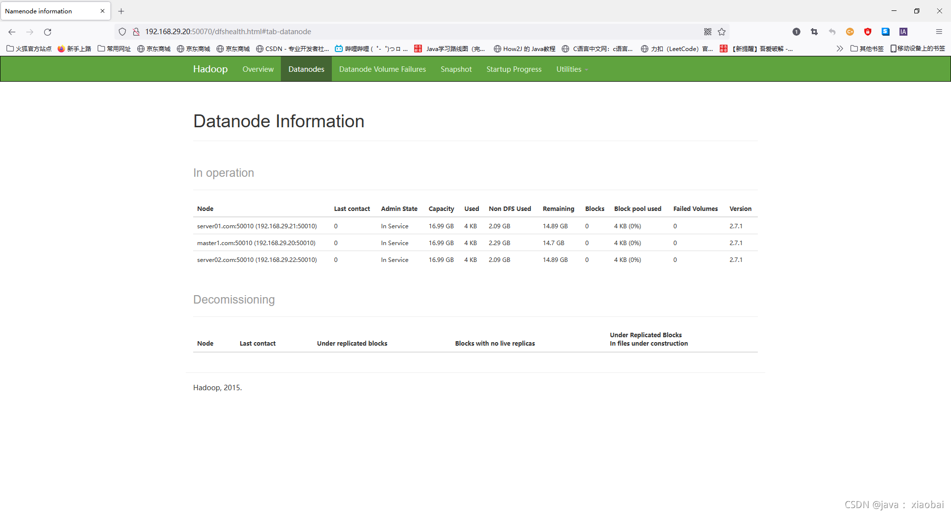Click server01.com:50010 node row text
This screenshot has width=951, height=515.
coord(257,226)
